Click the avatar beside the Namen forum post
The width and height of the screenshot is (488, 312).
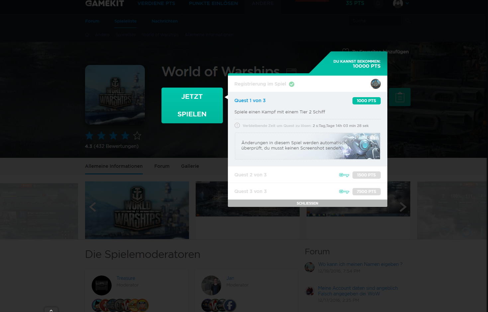click(310, 267)
